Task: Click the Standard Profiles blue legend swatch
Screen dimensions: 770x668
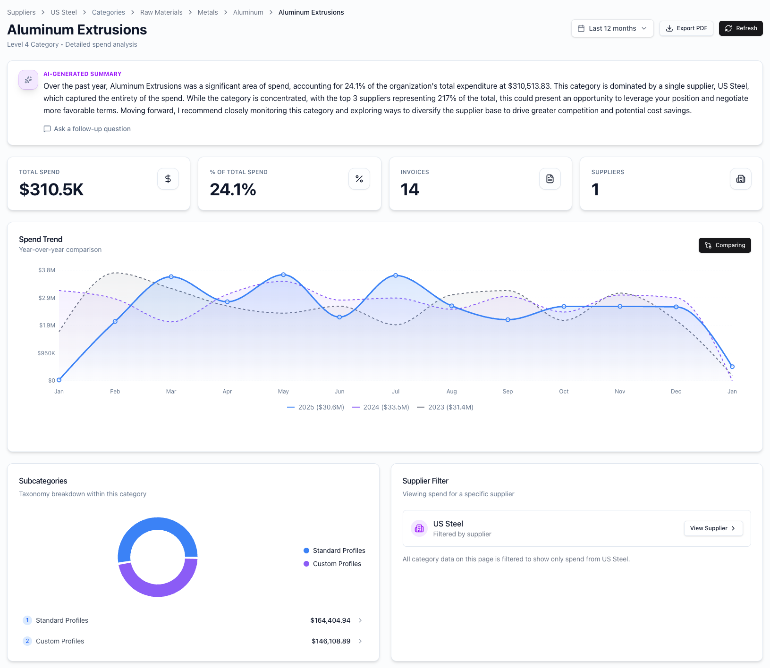Action: [306, 551]
